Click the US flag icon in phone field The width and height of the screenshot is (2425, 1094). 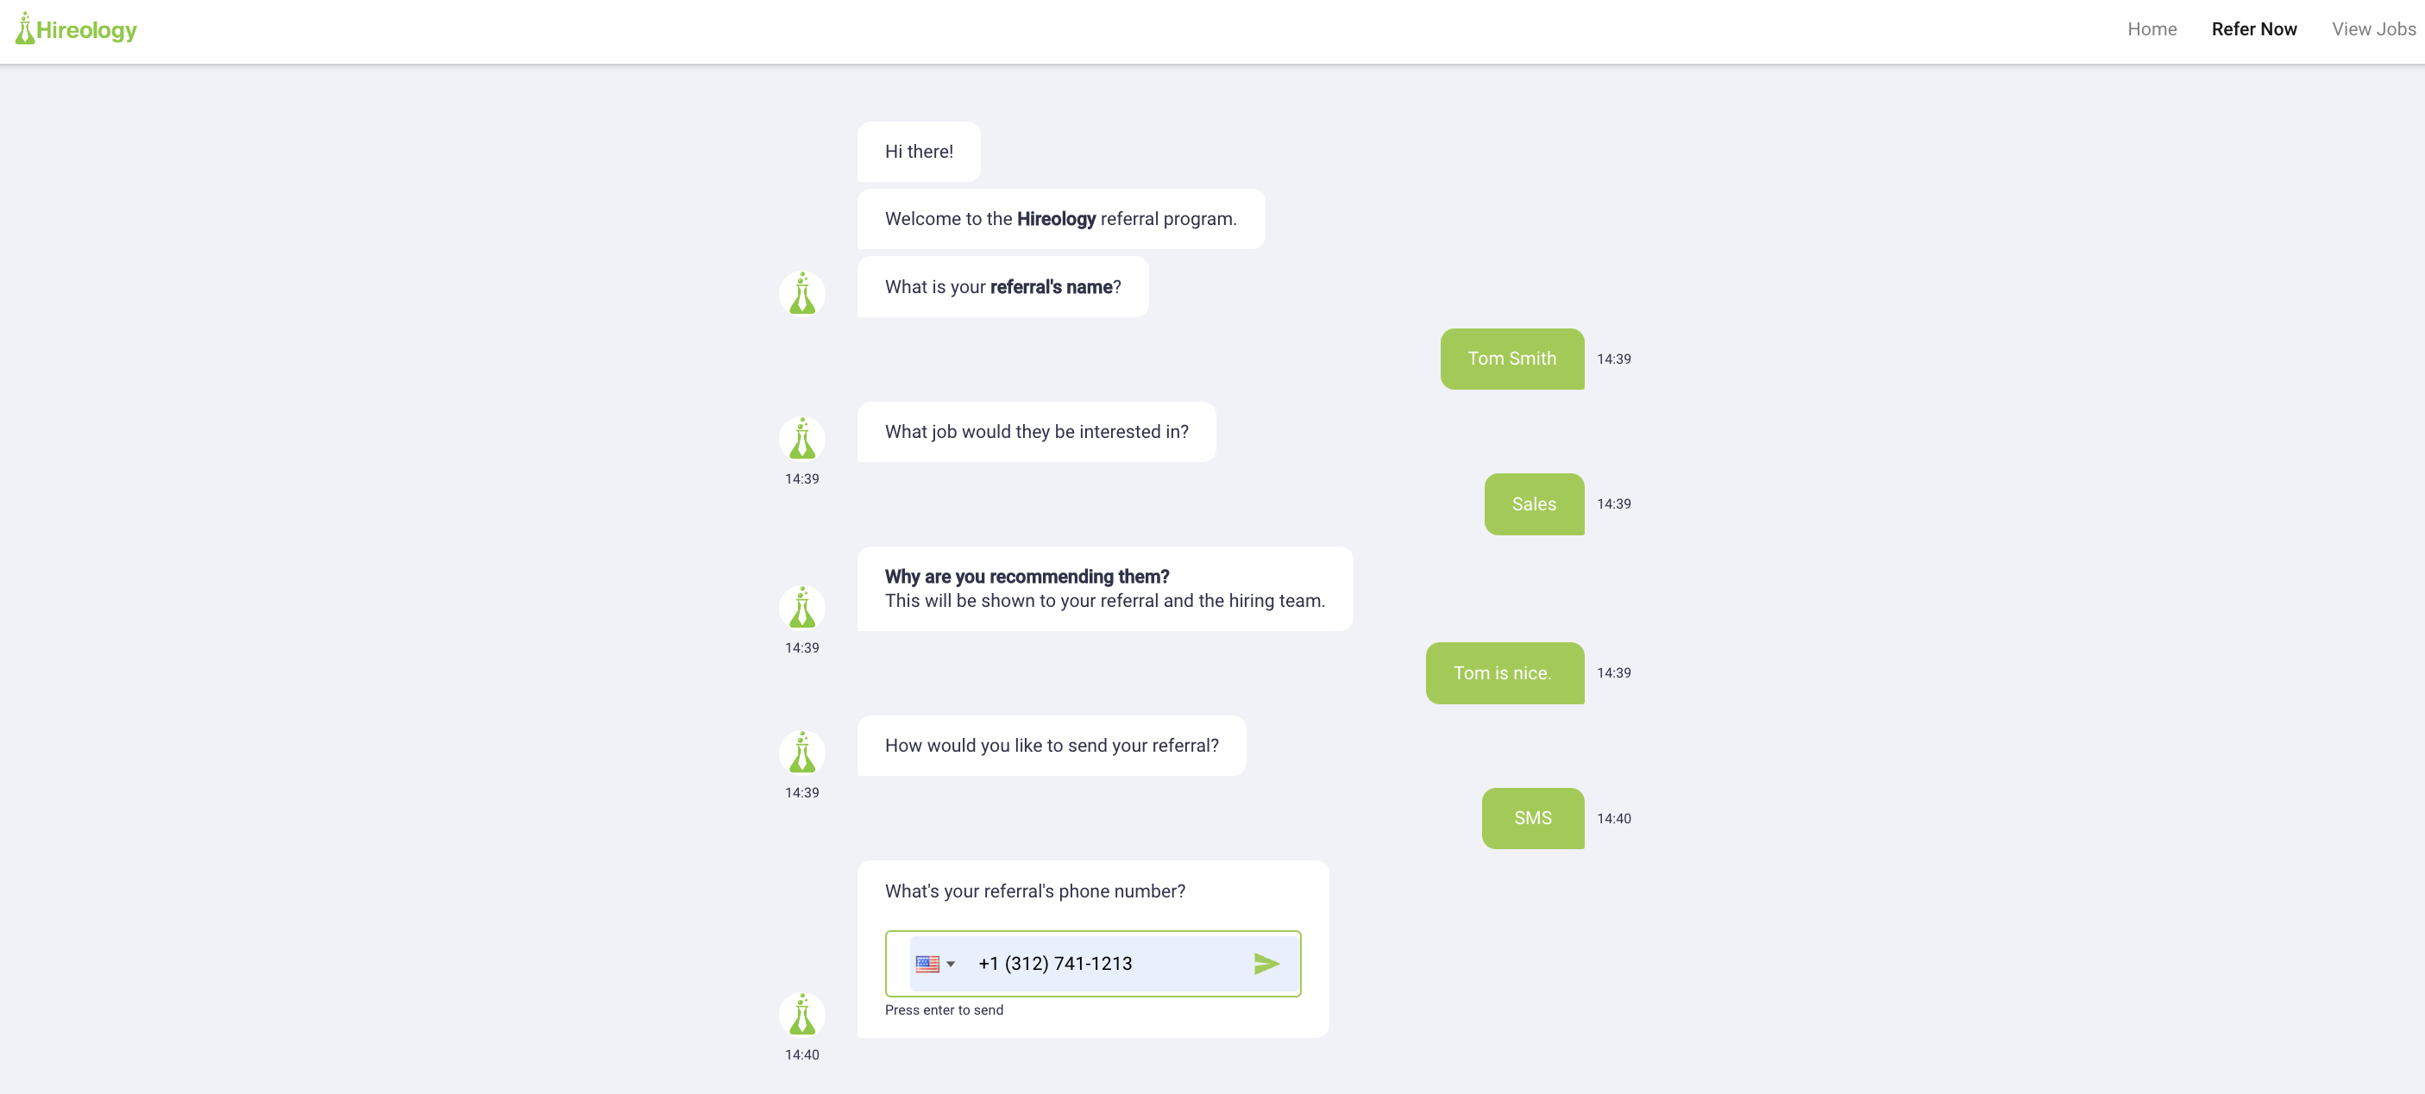tap(927, 963)
